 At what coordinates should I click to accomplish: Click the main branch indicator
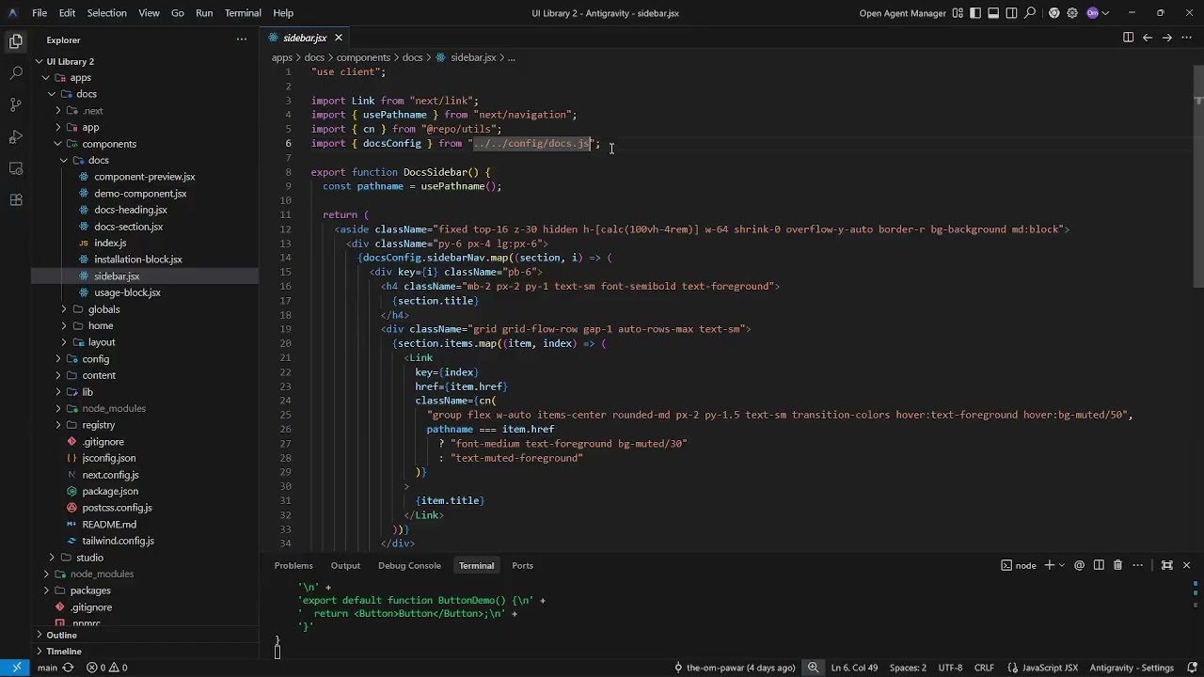(47, 668)
